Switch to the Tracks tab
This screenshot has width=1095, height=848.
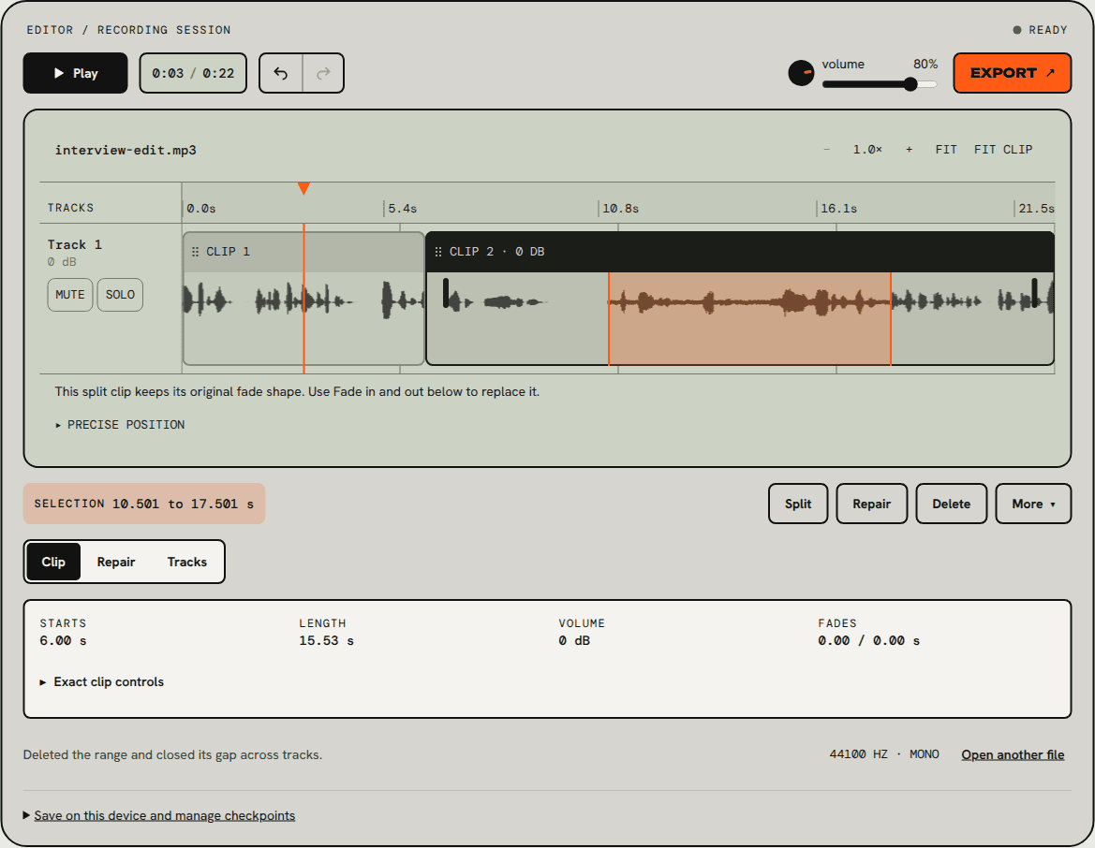click(187, 562)
